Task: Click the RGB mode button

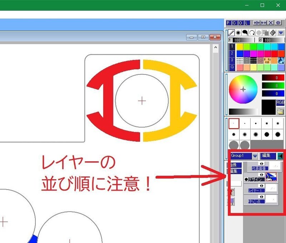Action: [x=280, y=102]
